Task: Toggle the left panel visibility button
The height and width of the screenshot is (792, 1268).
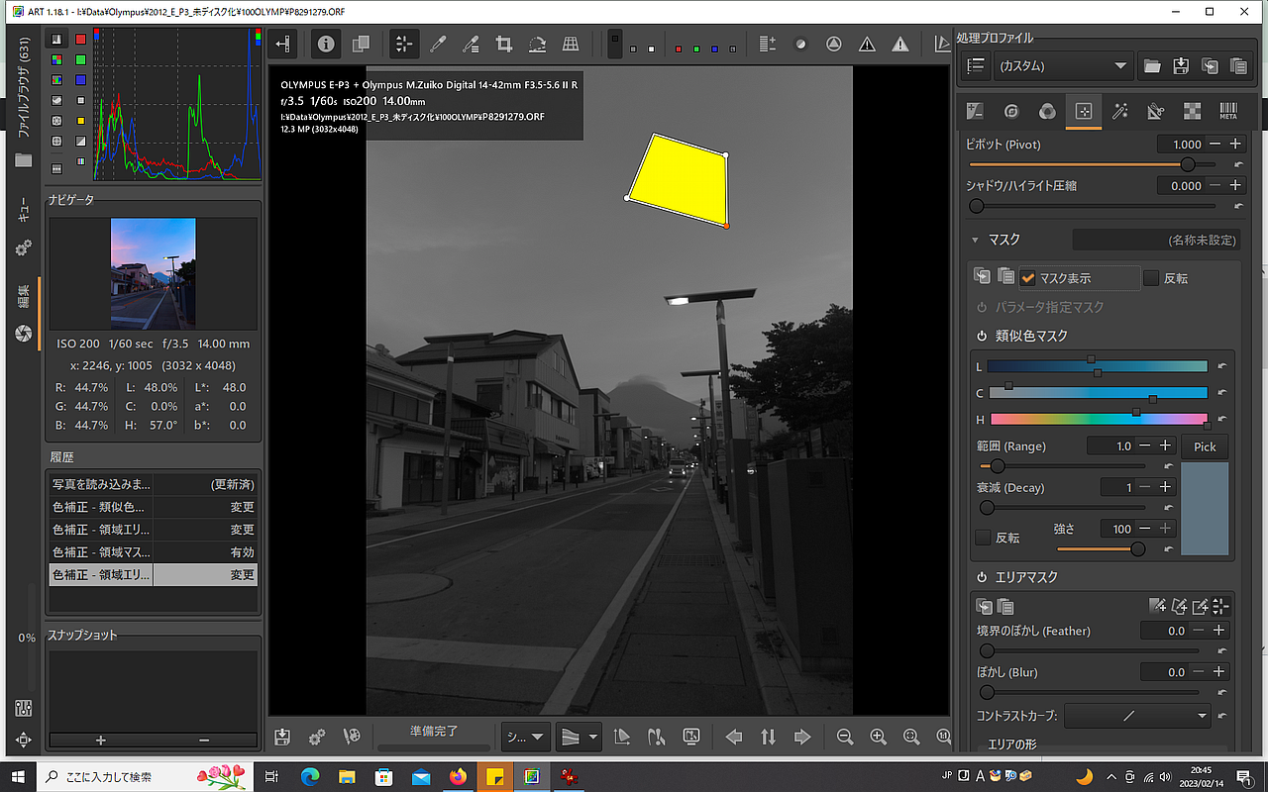Action: 284,44
